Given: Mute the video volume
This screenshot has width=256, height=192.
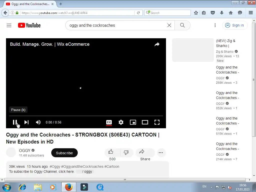Looking at the screenshot, I should [38, 122].
